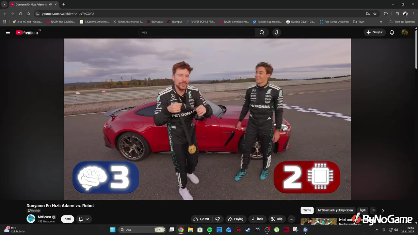This screenshot has height=235, width=418.
Task: Open media control icon in toolbar
Action: pyautogui.click(x=397, y=14)
